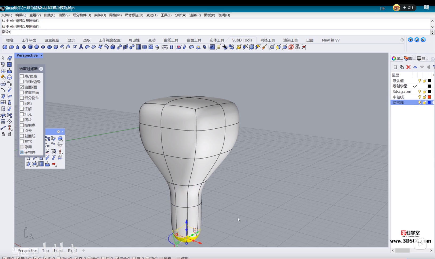Select the SubD sphere icon in toolbar
This screenshot has height=259, width=435.
click(x=37, y=47)
